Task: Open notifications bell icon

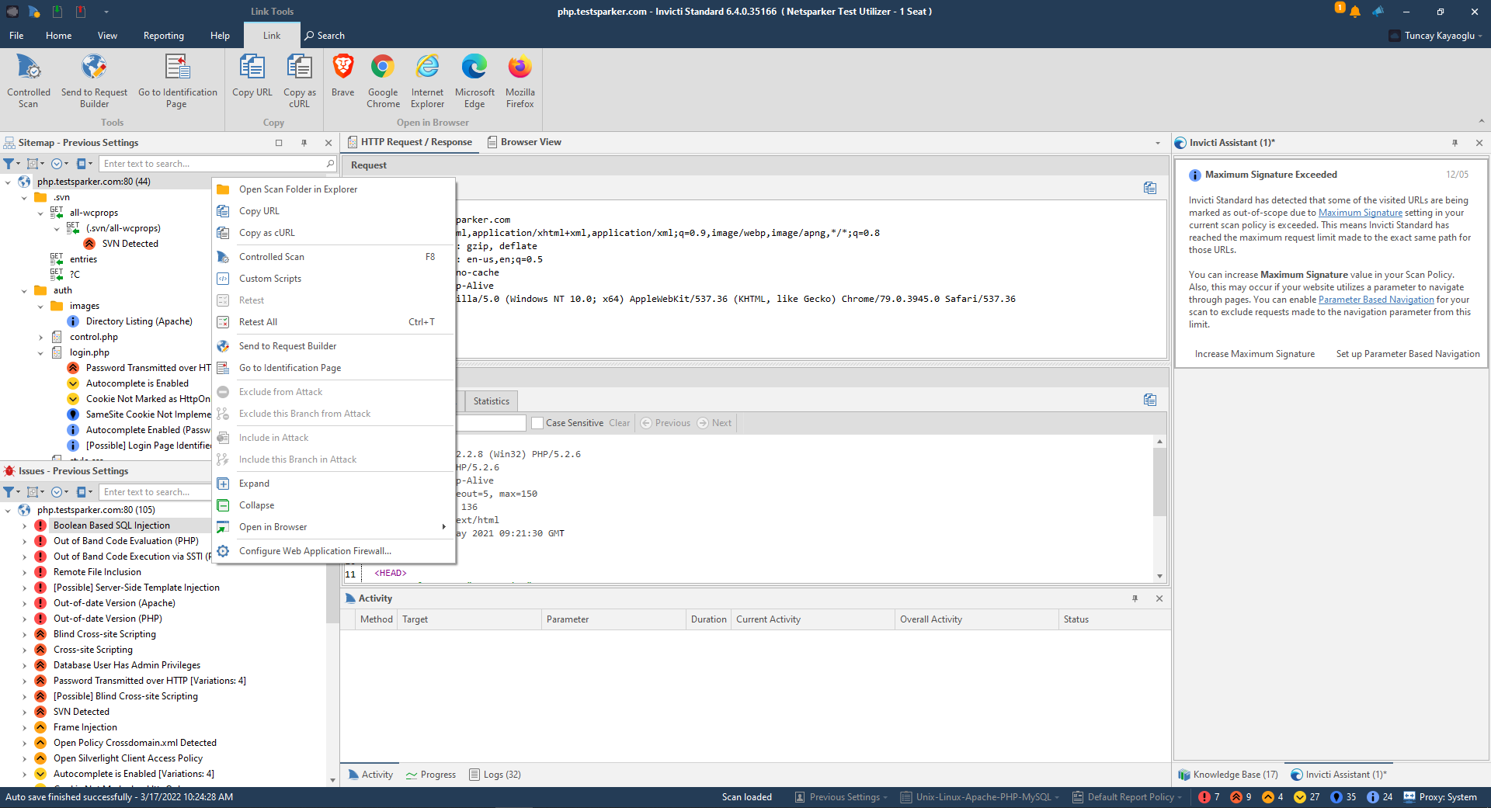Action: 1355,12
